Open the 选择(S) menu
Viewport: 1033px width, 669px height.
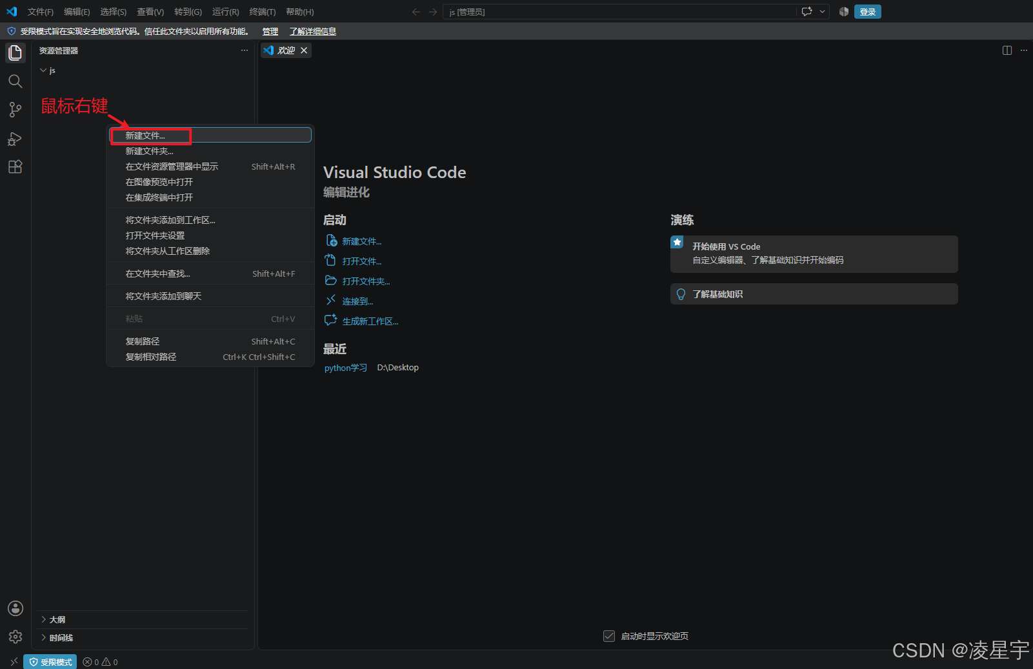pyautogui.click(x=114, y=12)
